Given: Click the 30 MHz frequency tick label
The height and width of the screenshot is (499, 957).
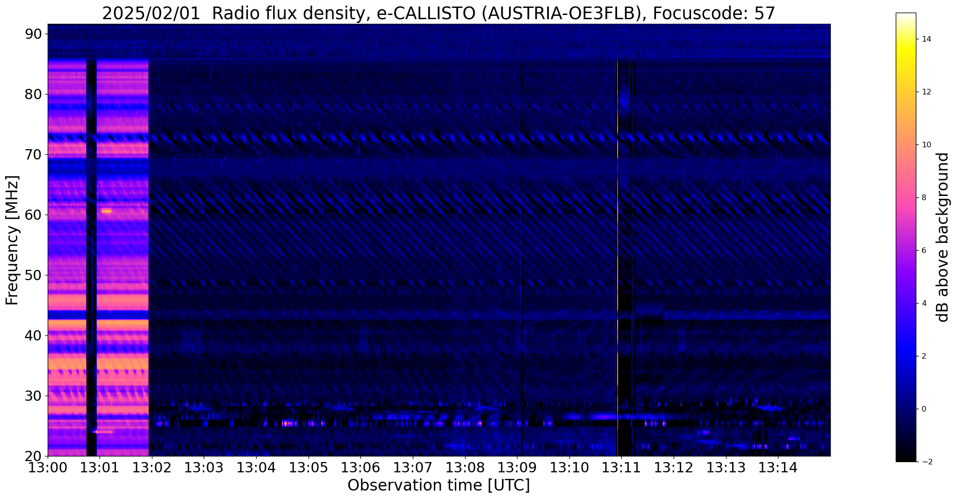Looking at the screenshot, I should (33, 396).
